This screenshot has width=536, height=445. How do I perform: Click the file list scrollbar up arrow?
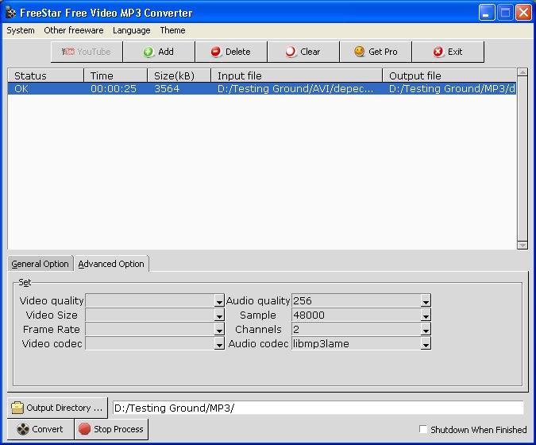(523, 72)
